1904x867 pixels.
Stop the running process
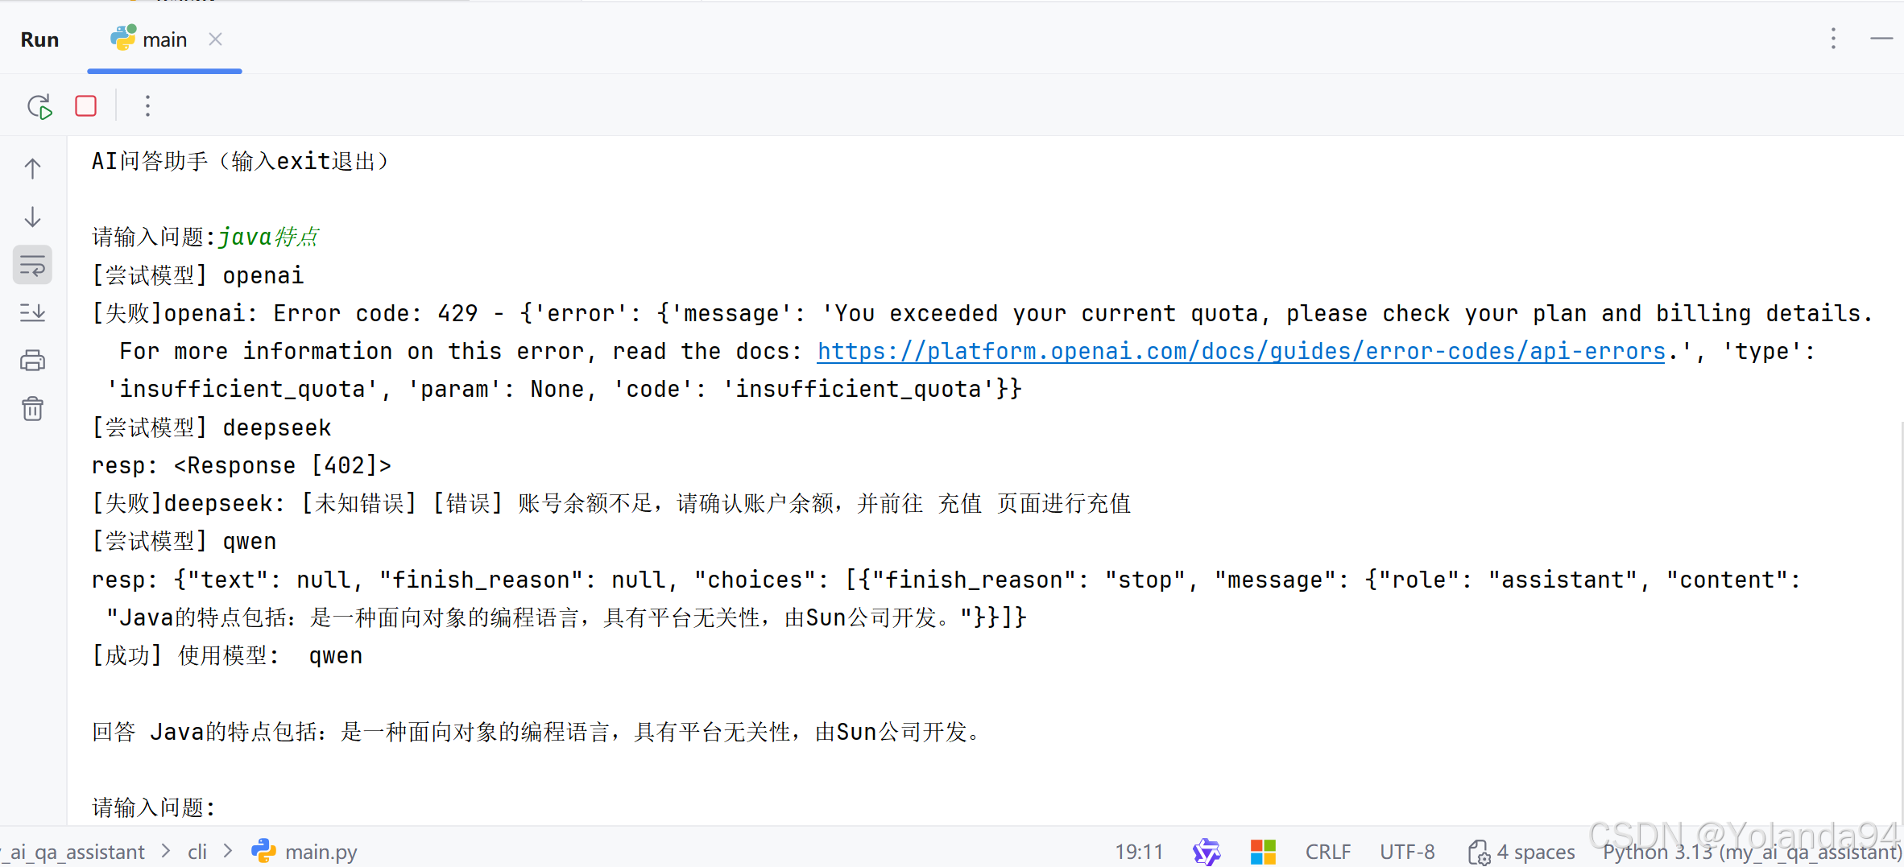[86, 106]
